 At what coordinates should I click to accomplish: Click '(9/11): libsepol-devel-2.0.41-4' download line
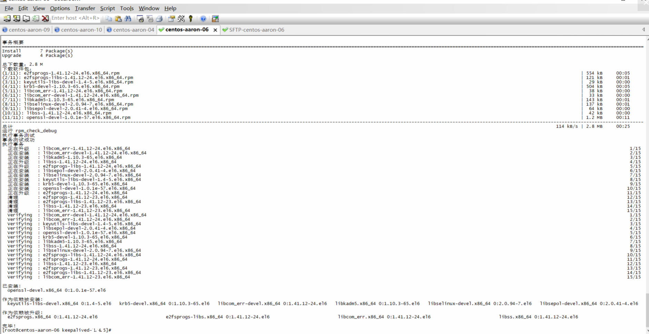pyautogui.click(x=65, y=109)
